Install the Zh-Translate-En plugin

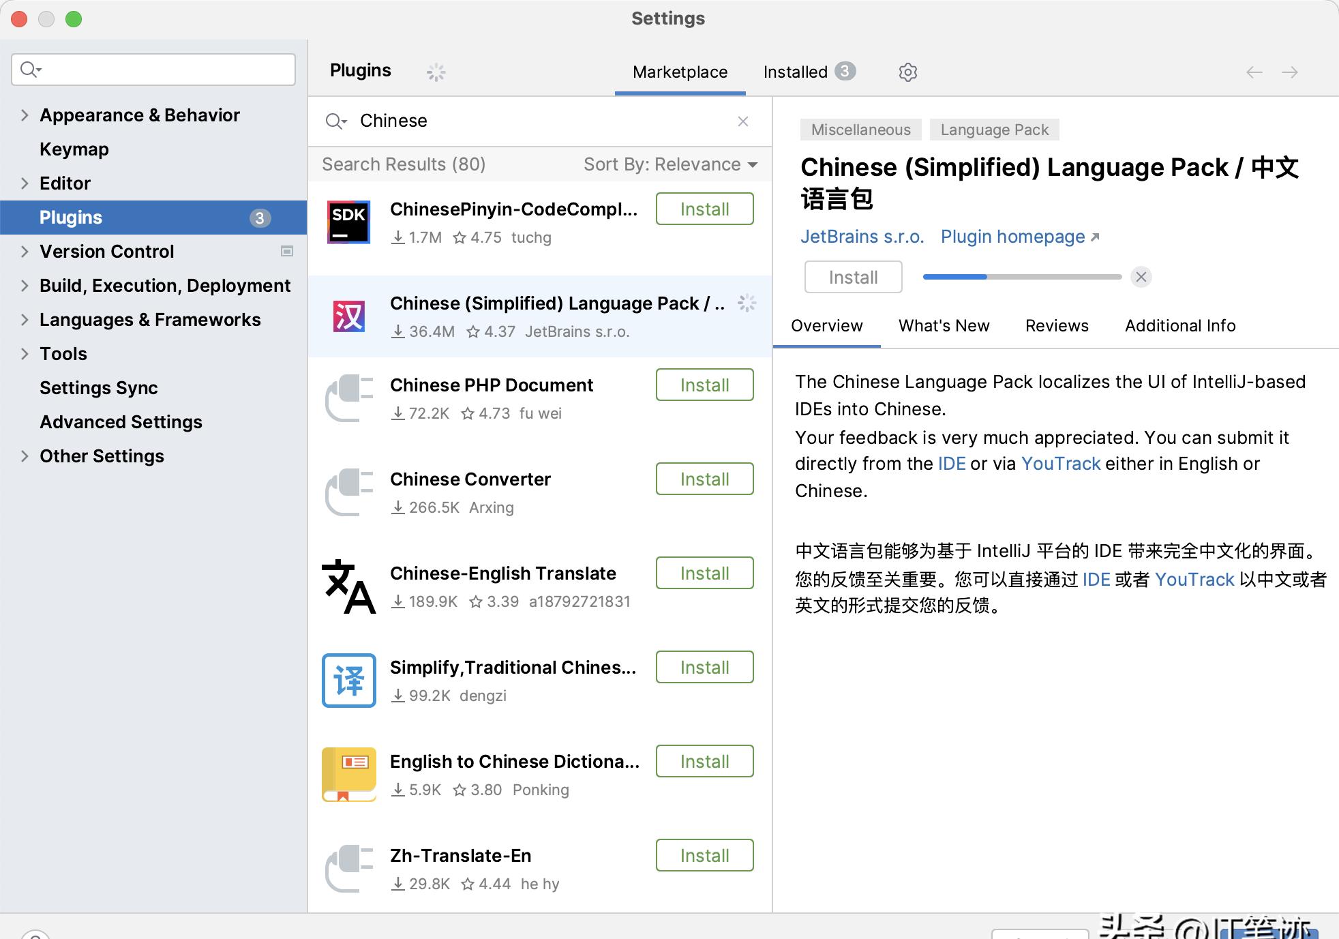click(x=704, y=855)
